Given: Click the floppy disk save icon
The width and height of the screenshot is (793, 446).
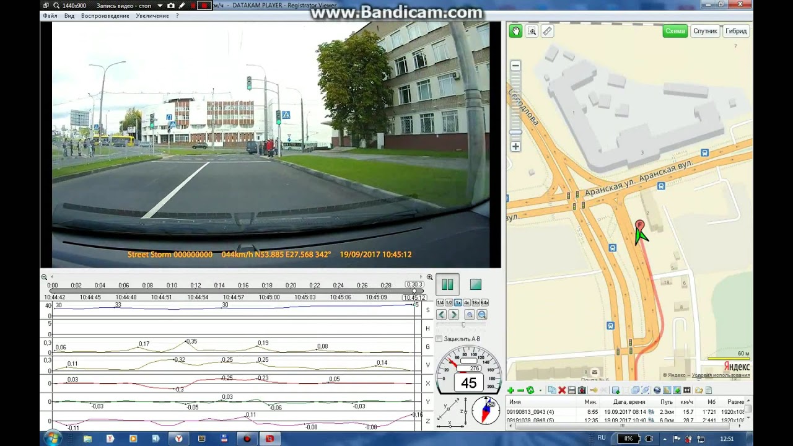Looking at the screenshot, I should tap(572, 390).
